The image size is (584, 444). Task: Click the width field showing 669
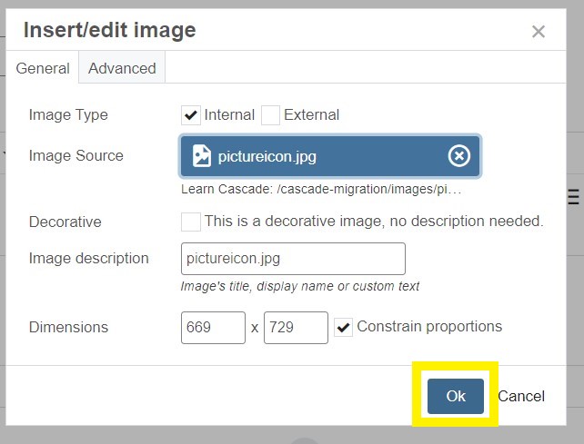coord(213,328)
